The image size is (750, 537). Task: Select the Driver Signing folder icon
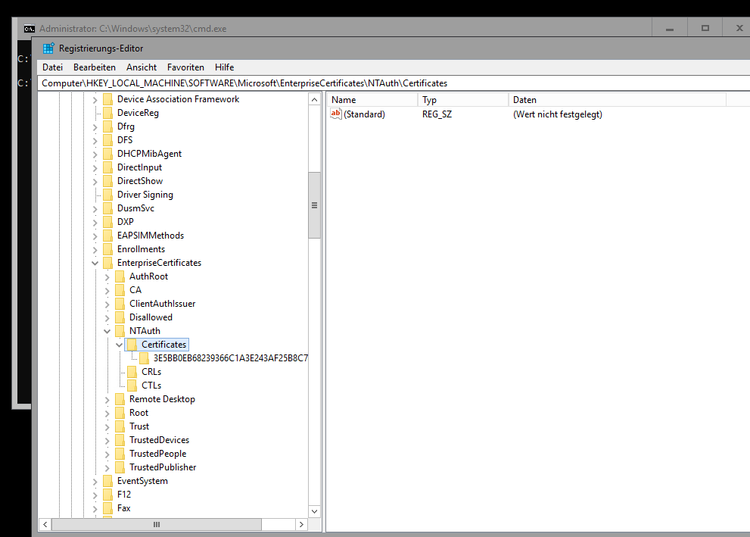[108, 195]
